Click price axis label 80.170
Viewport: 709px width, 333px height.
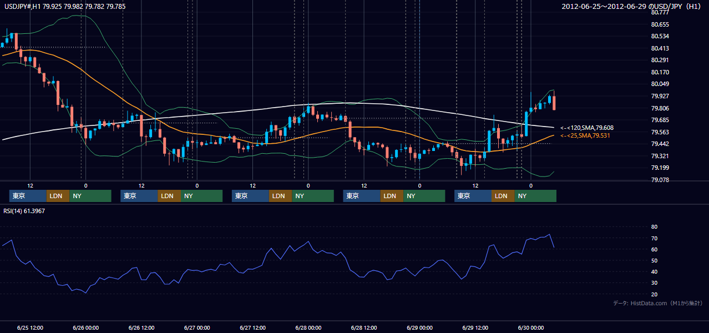click(660, 72)
